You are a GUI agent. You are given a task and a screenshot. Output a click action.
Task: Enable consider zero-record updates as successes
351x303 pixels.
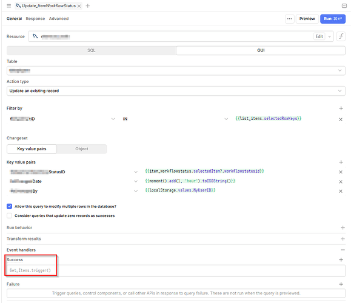[9, 216]
